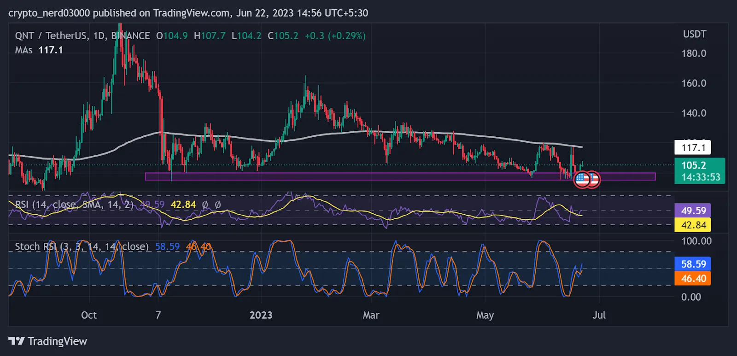This screenshot has width=737, height=356.
Task: Click the May label on time axis
Action: [485, 315]
